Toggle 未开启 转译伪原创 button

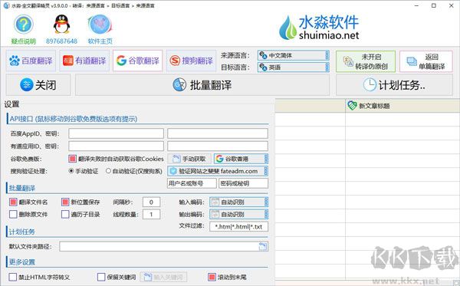(x=366, y=61)
